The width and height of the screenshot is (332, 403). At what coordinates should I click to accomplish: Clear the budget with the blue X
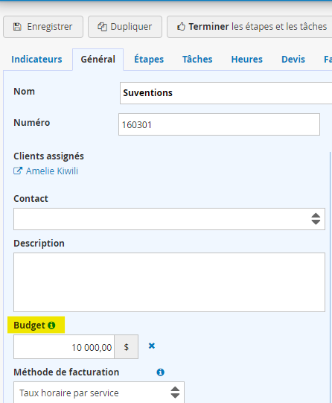coord(152,346)
